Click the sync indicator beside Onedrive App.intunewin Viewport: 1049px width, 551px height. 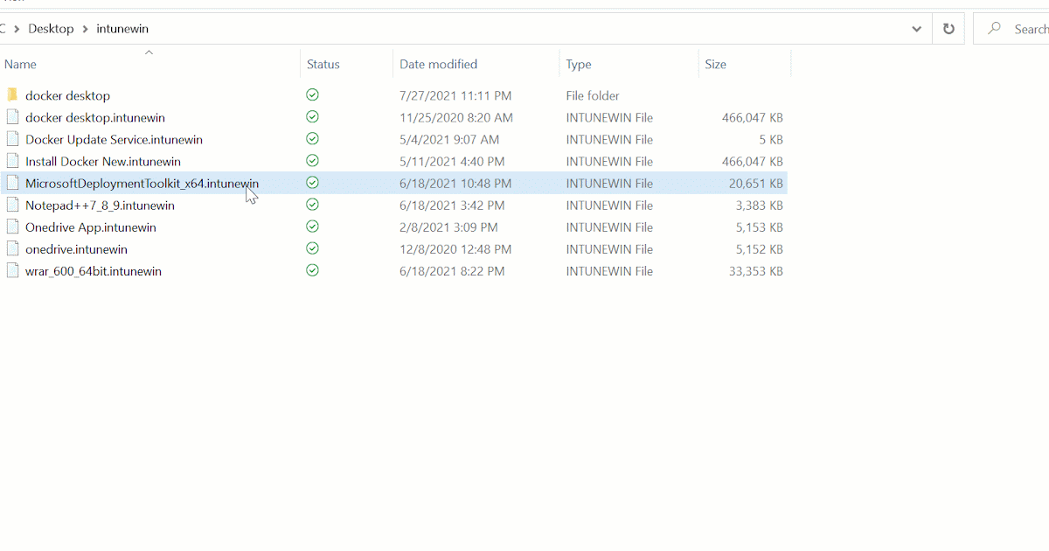312,226
